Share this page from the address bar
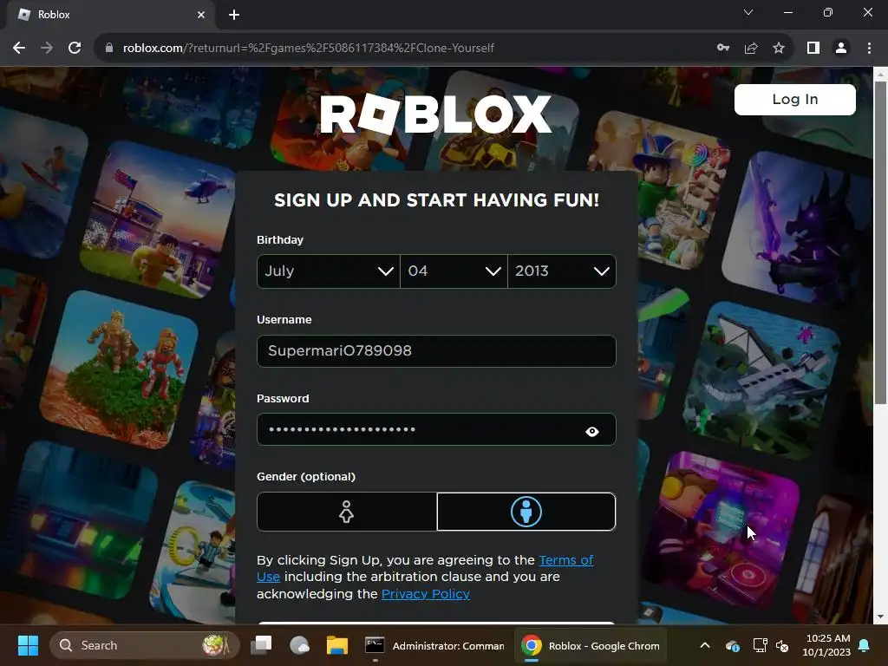 click(751, 49)
